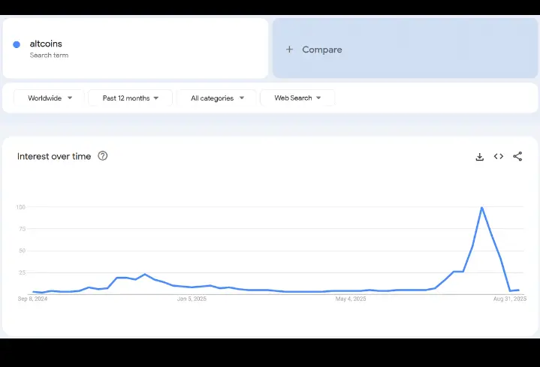Open the All categories dropdown
Image resolution: width=540 pixels, height=367 pixels.
(x=216, y=98)
